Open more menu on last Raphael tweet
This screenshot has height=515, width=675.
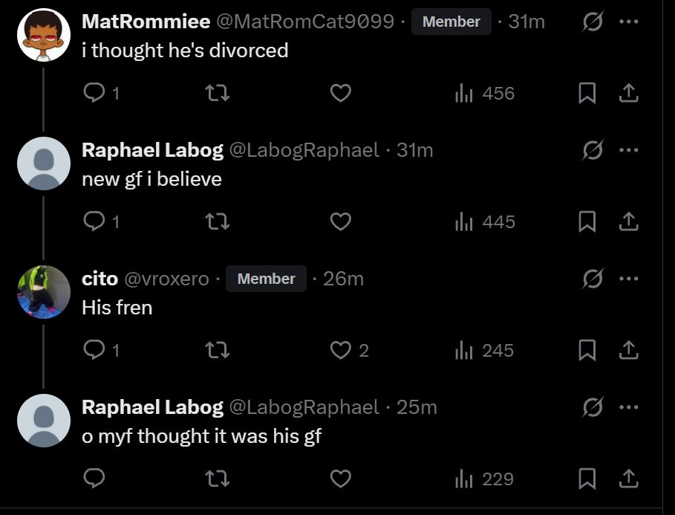coord(628,407)
